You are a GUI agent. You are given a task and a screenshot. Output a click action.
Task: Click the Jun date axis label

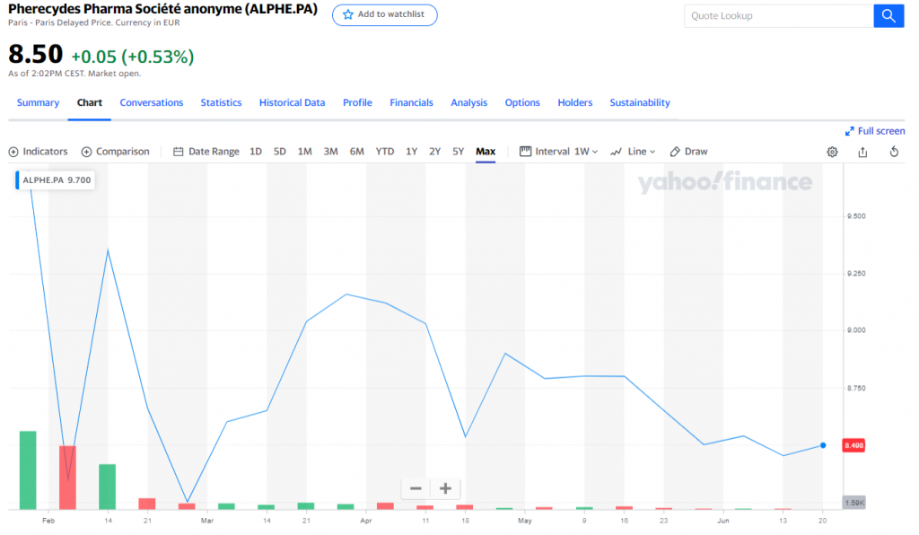pos(723,521)
